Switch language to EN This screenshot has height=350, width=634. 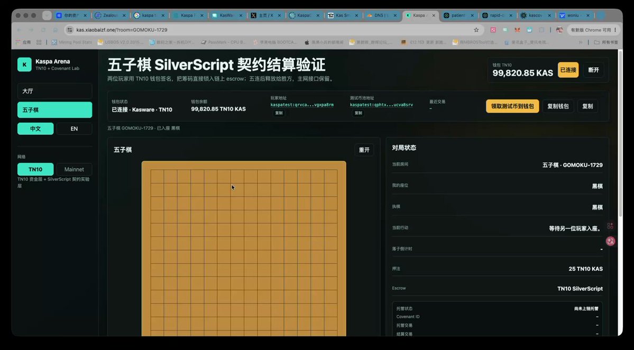click(x=74, y=128)
